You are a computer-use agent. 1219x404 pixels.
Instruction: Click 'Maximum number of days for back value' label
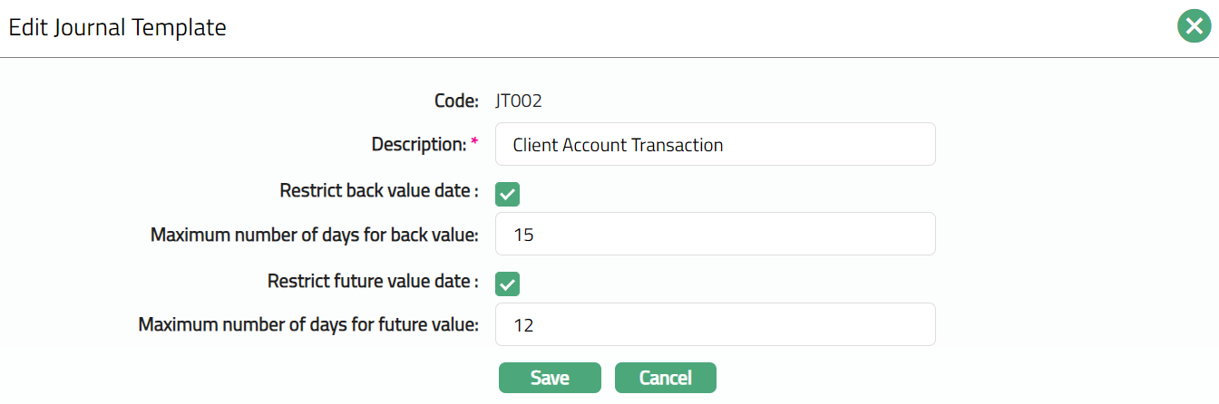tap(314, 235)
